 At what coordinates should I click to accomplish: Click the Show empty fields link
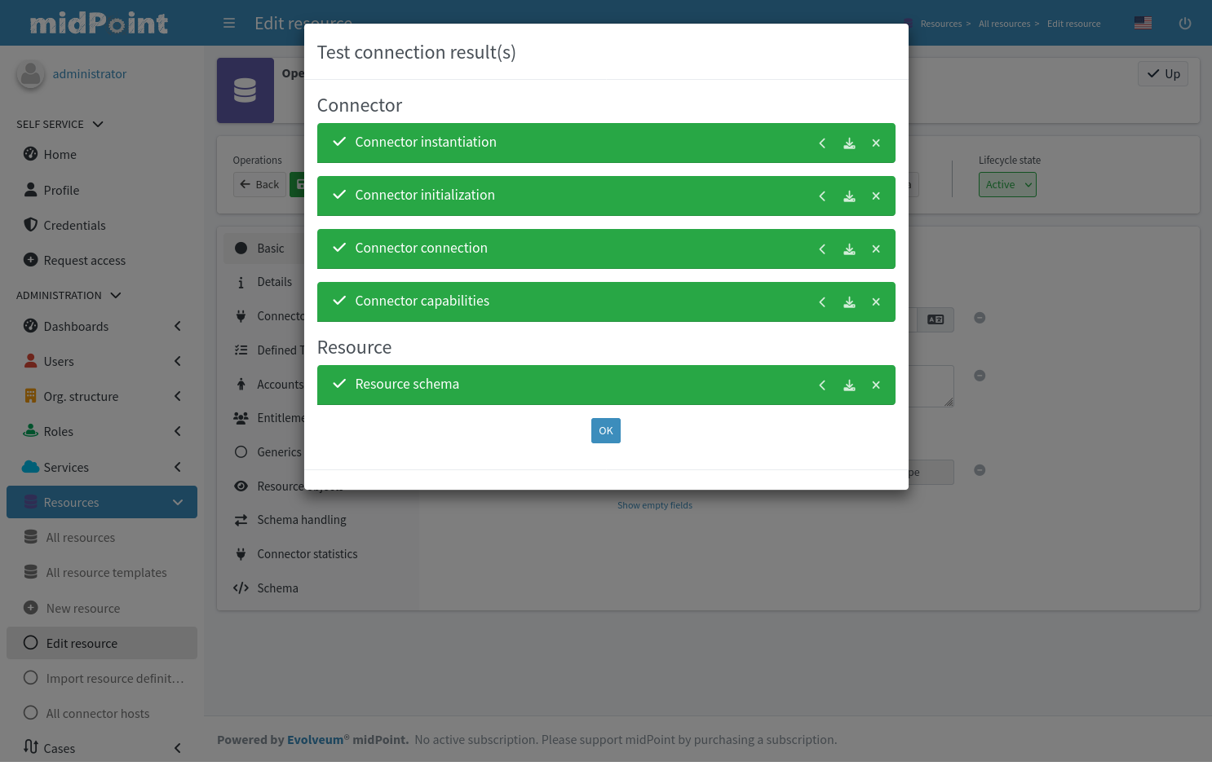655,504
